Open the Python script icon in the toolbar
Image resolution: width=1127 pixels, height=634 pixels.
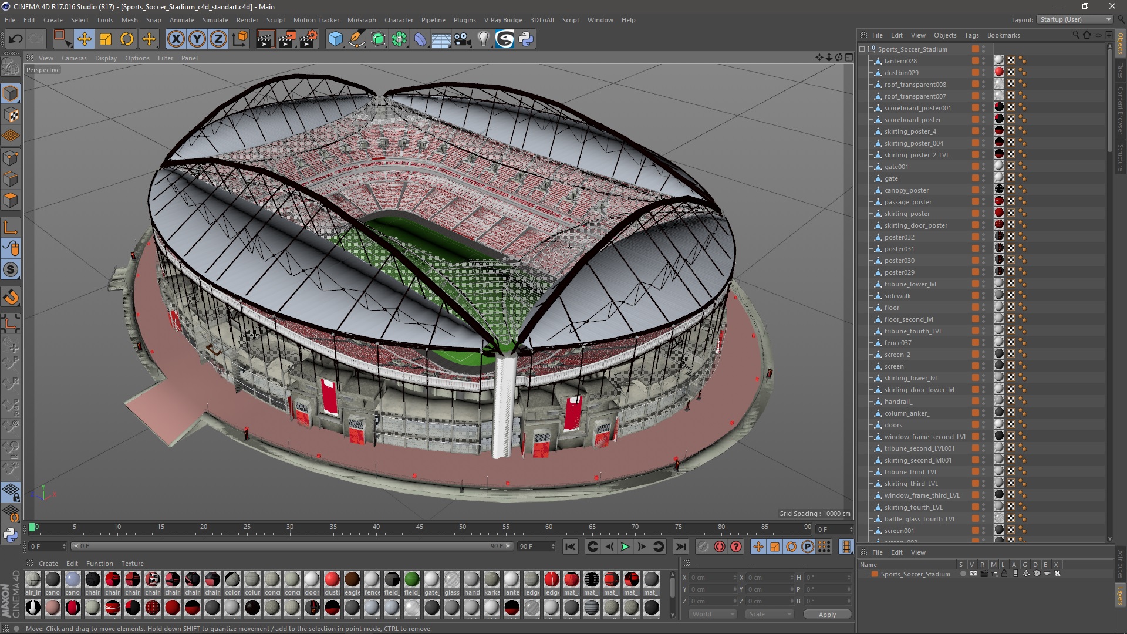point(527,39)
